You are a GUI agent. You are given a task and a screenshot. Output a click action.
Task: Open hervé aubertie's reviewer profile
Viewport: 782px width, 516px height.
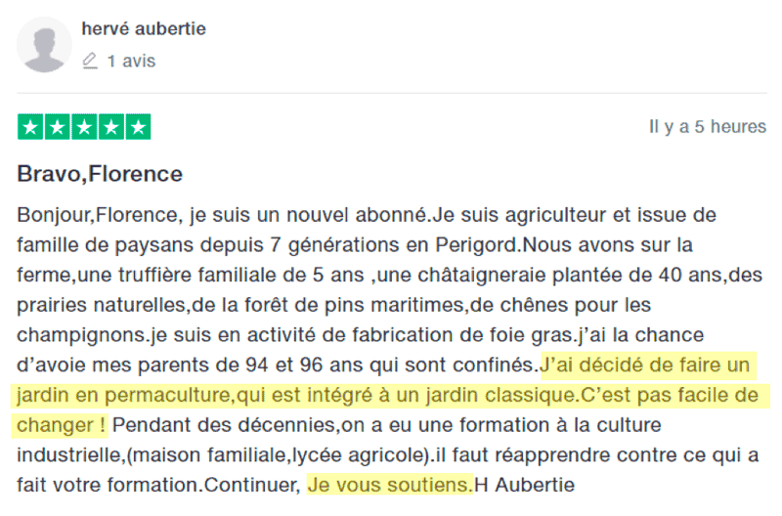click(144, 29)
